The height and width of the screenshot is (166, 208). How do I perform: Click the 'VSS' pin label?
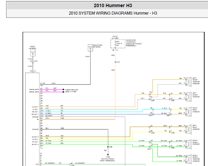37,164
